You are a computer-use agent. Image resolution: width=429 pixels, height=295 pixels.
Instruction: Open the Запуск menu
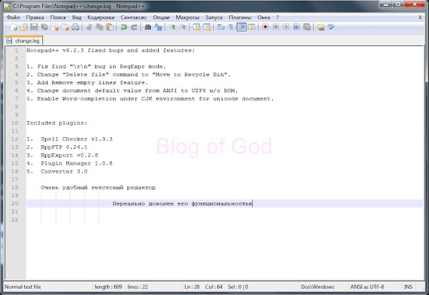click(214, 17)
